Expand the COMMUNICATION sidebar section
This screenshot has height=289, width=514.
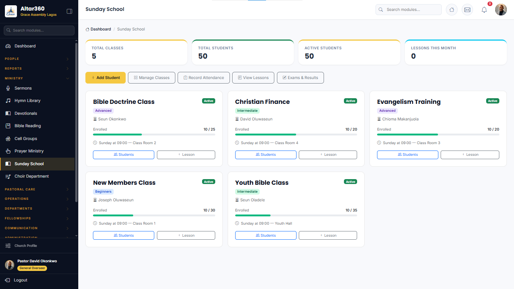pyautogui.click(x=37, y=228)
